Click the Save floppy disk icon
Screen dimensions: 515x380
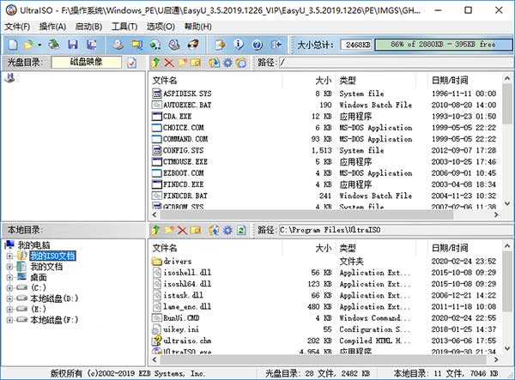click(x=73, y=45)
